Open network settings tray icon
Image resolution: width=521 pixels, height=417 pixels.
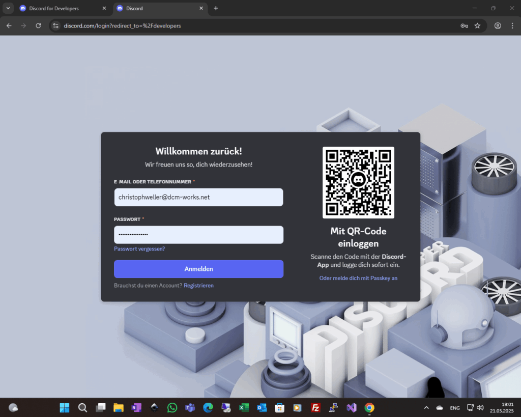point(471,408)
